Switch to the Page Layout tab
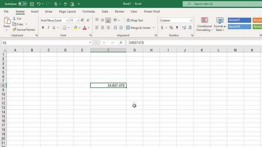 67,11
